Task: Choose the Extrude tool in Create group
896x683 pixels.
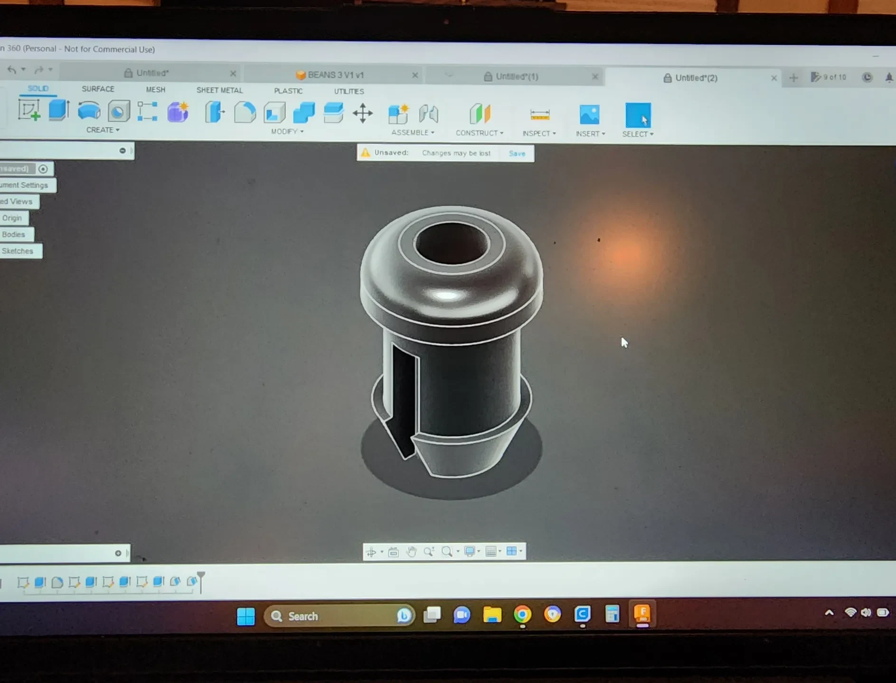Action: point(59,110)
